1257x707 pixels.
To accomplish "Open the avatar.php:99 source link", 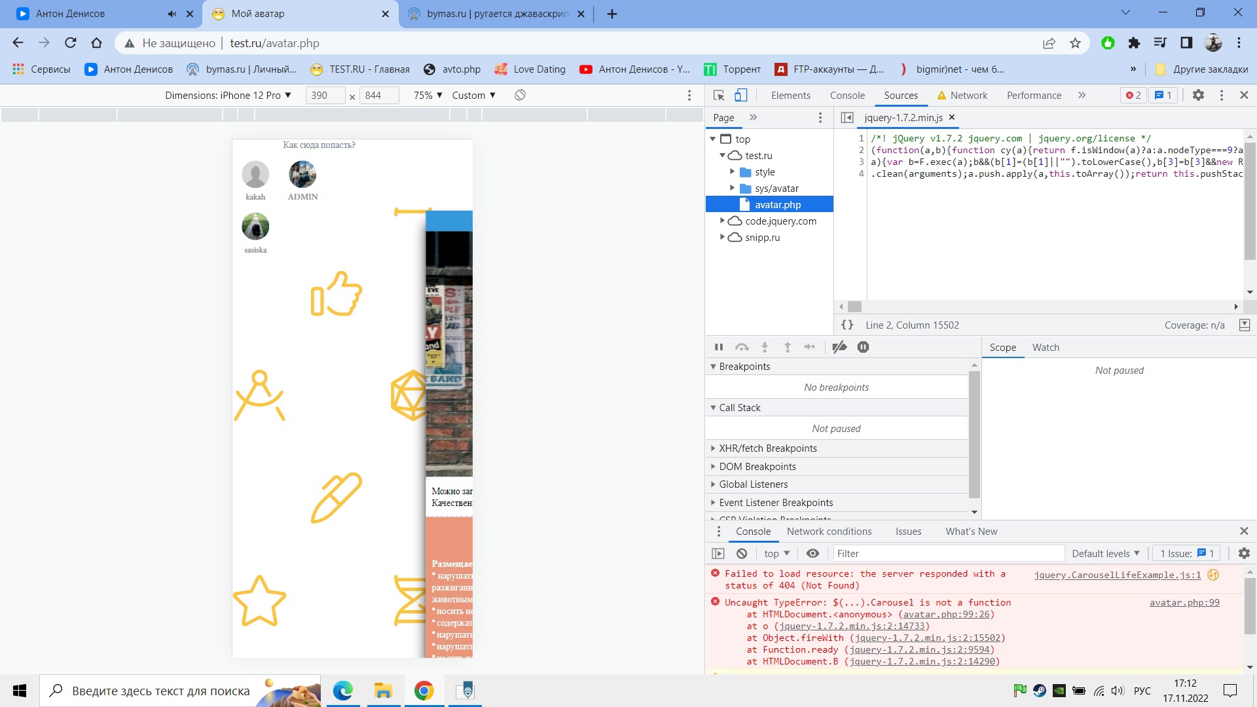I will tap(1184, 603).
